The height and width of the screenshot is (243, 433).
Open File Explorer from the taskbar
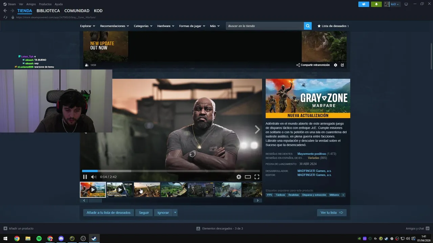tap(28, 239)
